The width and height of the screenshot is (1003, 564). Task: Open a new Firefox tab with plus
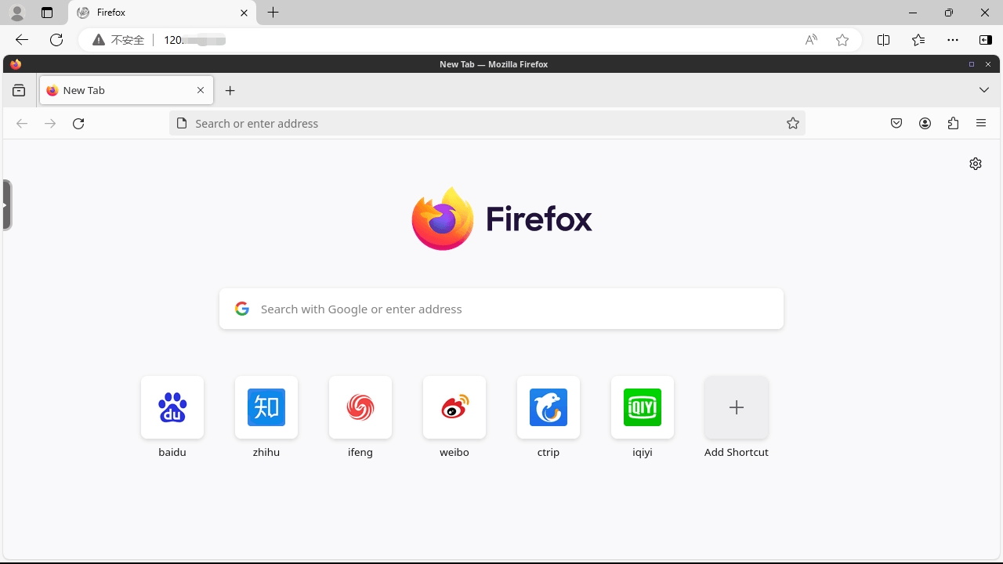[230, 91]
